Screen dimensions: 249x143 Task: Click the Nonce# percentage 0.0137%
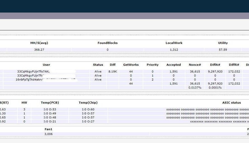[x=194, y=88]
